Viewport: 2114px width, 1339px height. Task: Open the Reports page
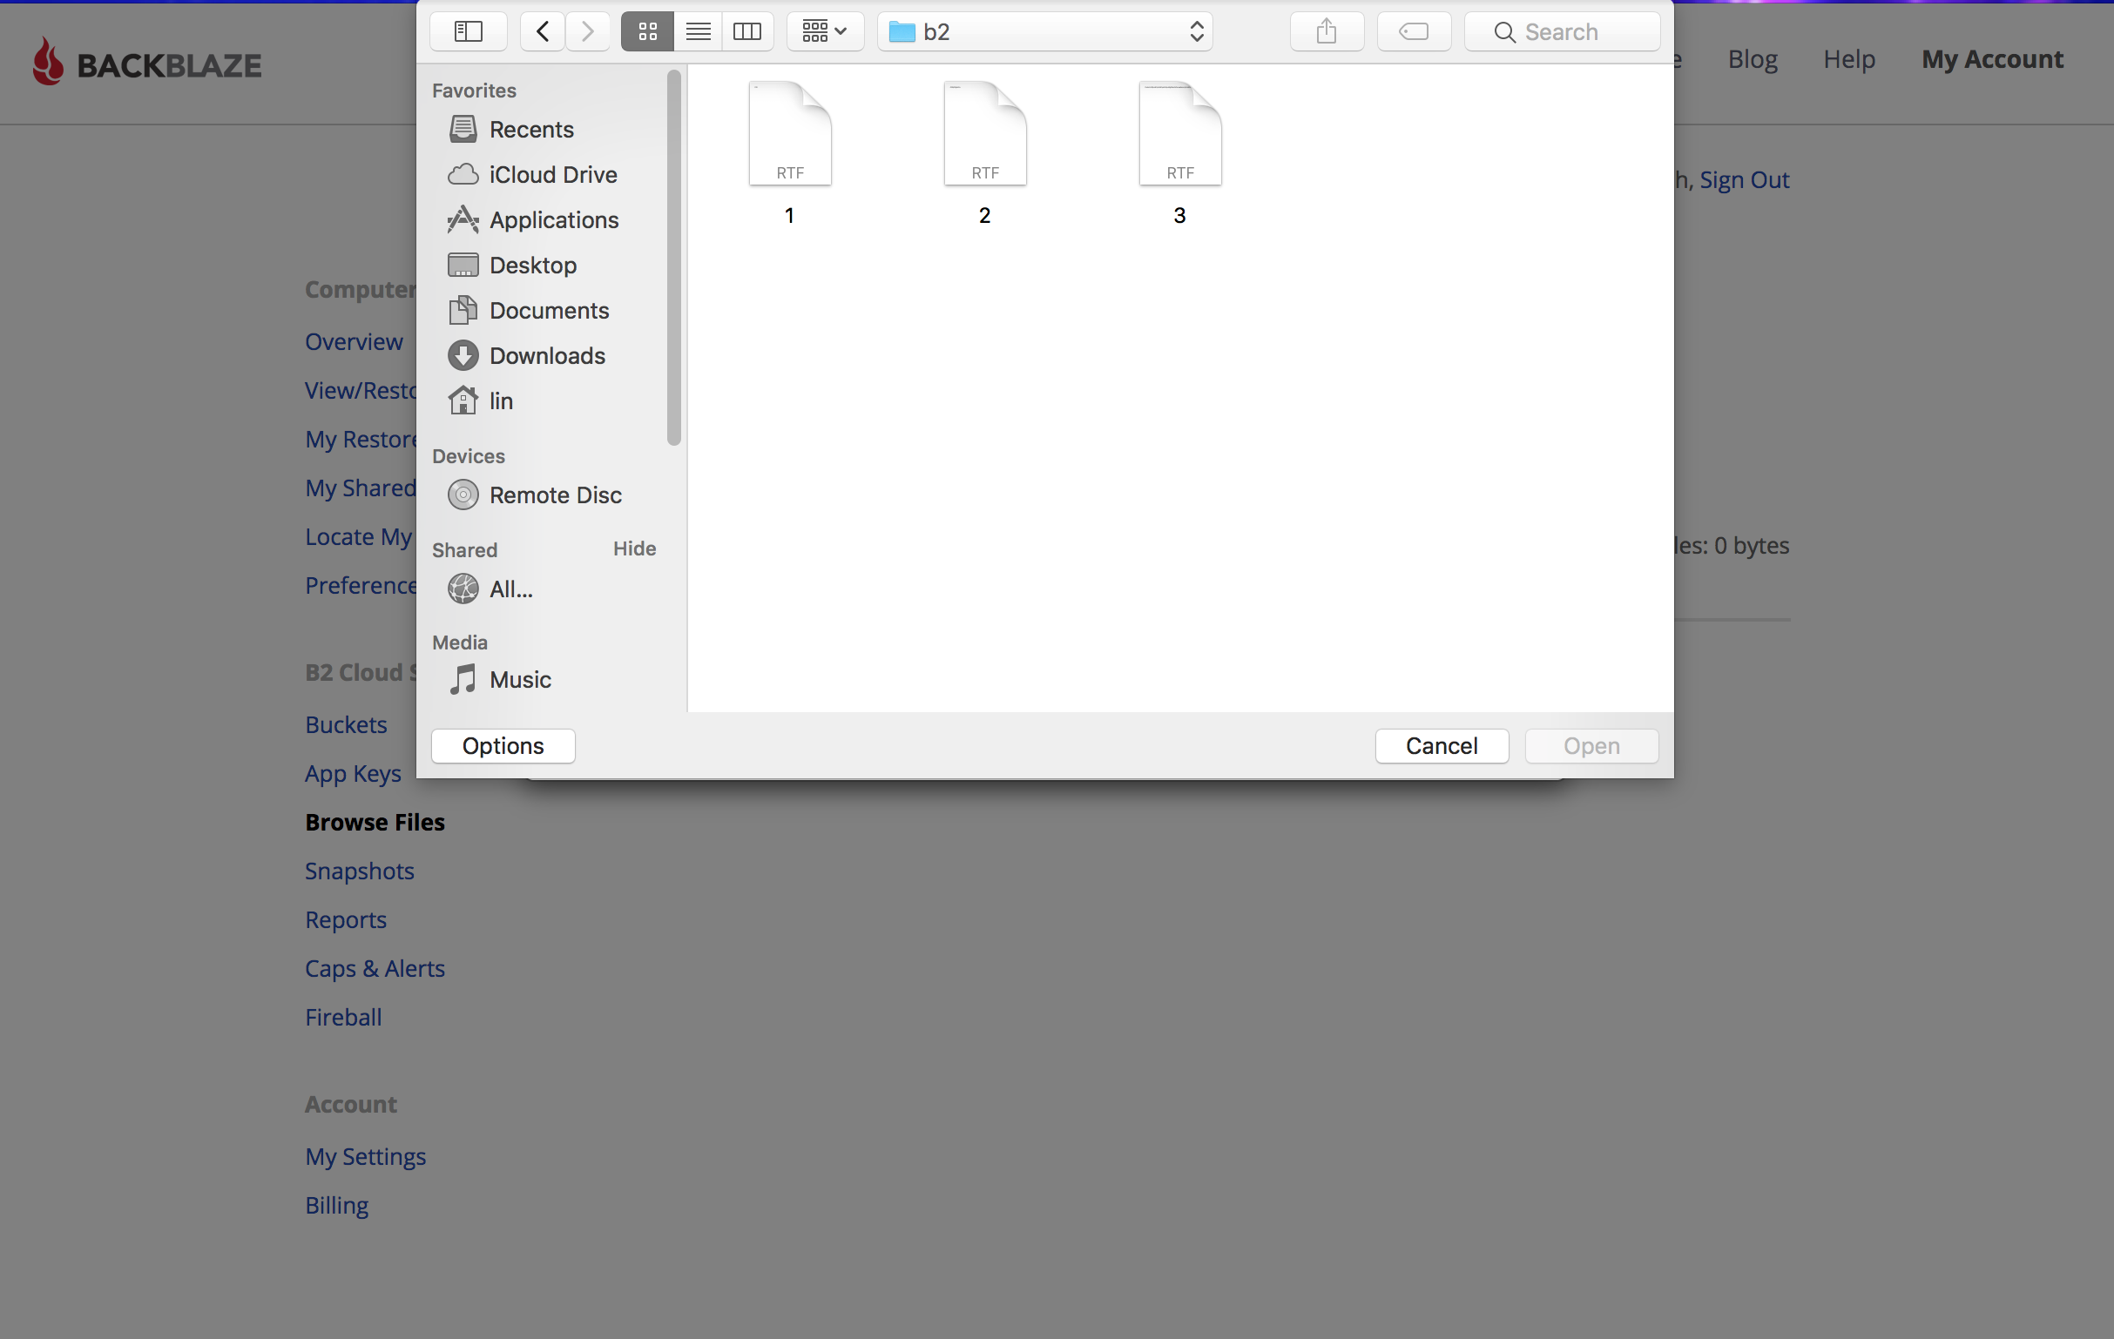(x=346, y=920)
